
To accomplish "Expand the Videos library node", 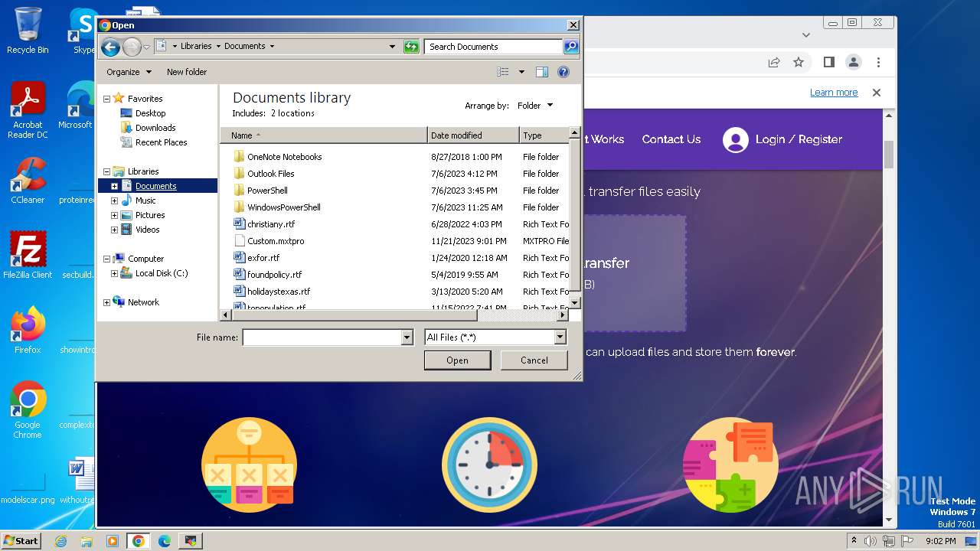I will [115, 230].
